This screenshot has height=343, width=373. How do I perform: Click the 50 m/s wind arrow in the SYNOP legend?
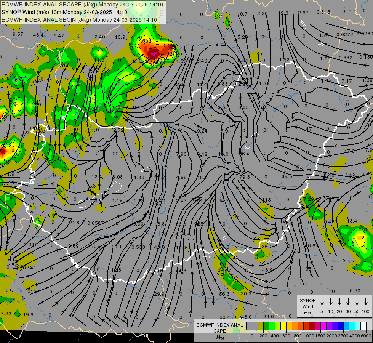tap(357, 301)
